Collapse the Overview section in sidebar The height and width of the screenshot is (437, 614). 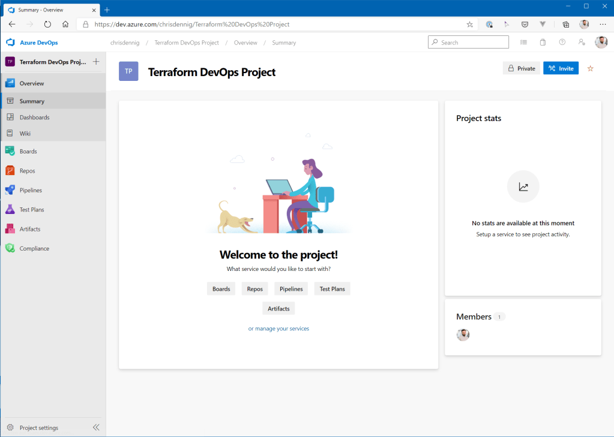pyautogui.click(x=31, y=83)
